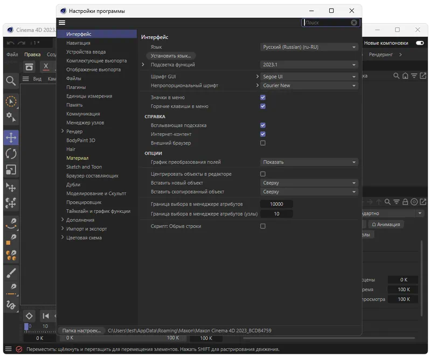Select the Move tool
The image size is (431, 358).
11,137
